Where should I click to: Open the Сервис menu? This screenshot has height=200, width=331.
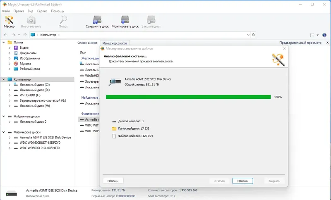click(x=42, y=11)
